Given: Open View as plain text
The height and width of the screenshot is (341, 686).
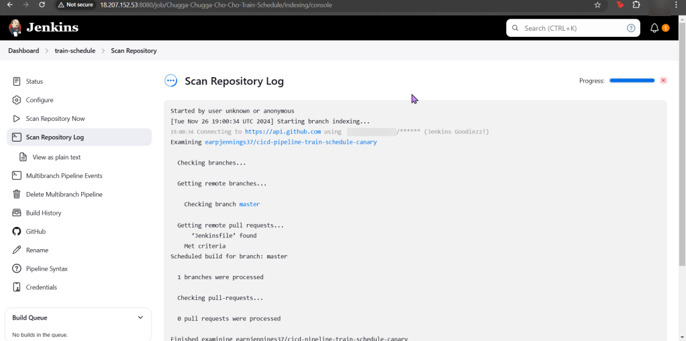Looking at the screenshot, I should point(56,157).
